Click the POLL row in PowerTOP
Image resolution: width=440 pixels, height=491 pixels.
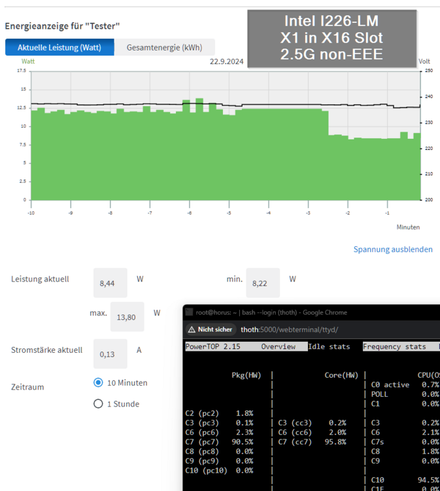[405, 394]
